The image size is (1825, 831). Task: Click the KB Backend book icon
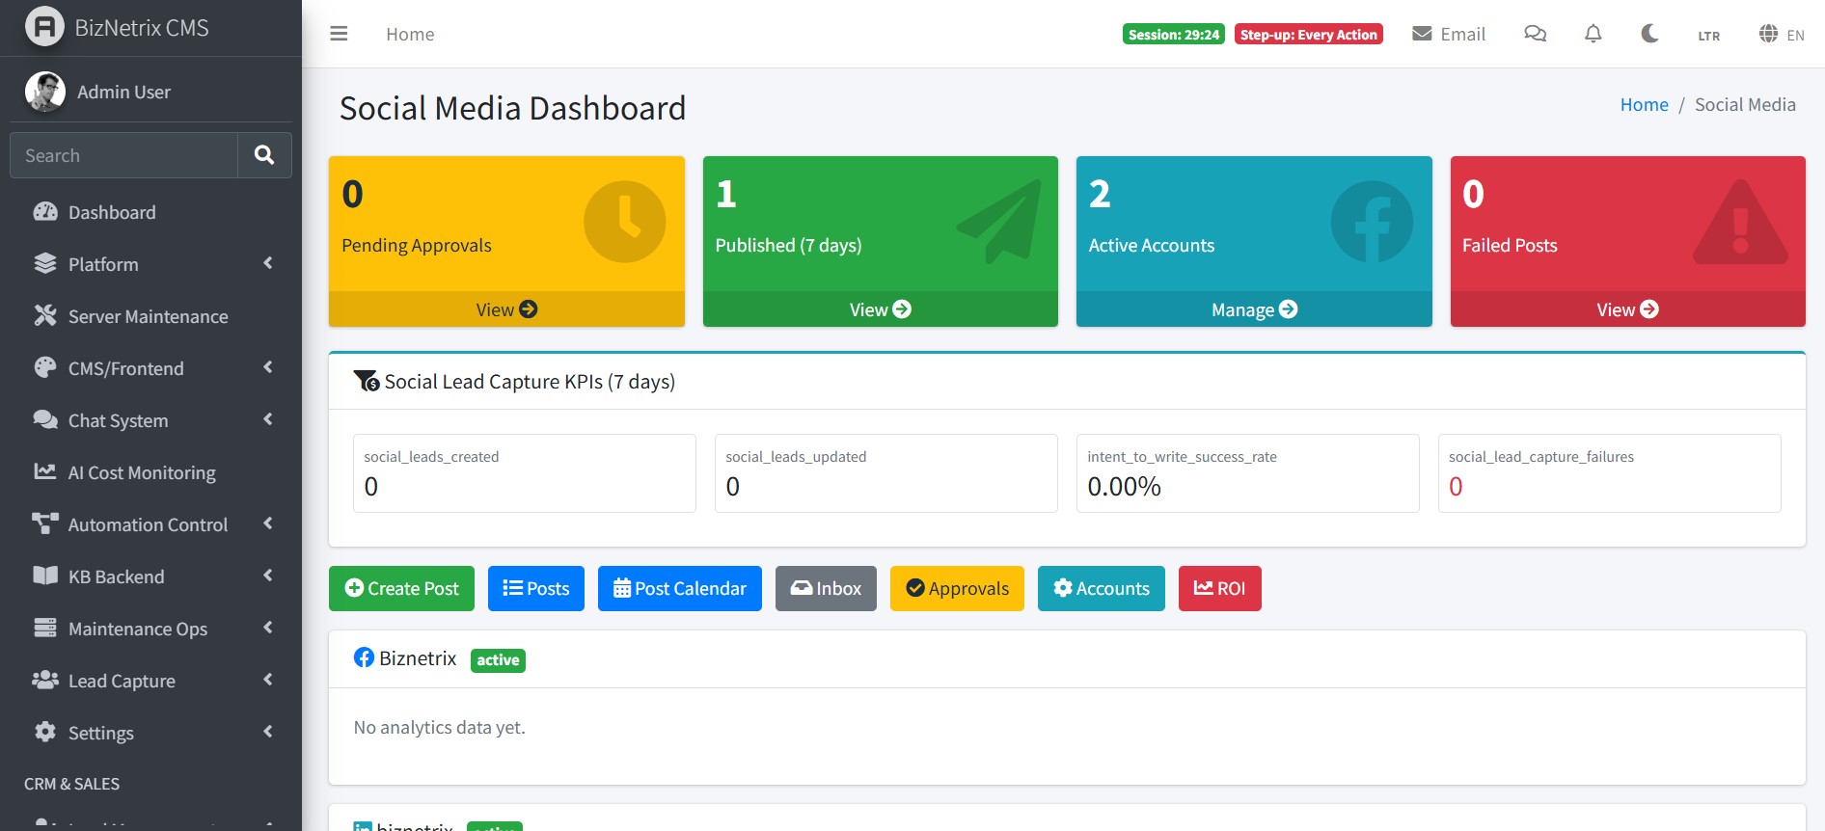45,576
